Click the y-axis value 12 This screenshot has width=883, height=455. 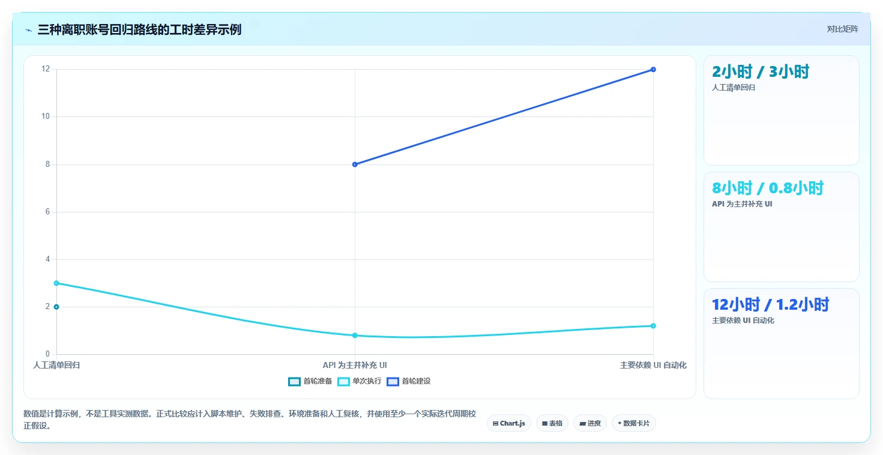coord(46,69)
